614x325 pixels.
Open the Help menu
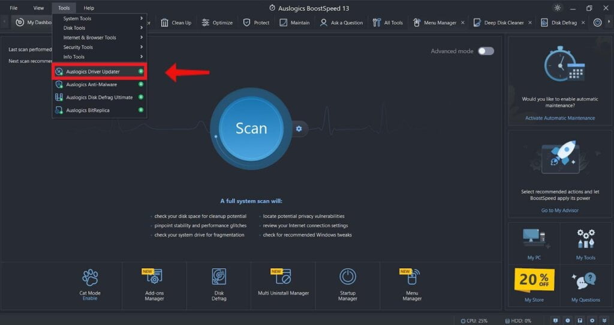pos(89,8)
